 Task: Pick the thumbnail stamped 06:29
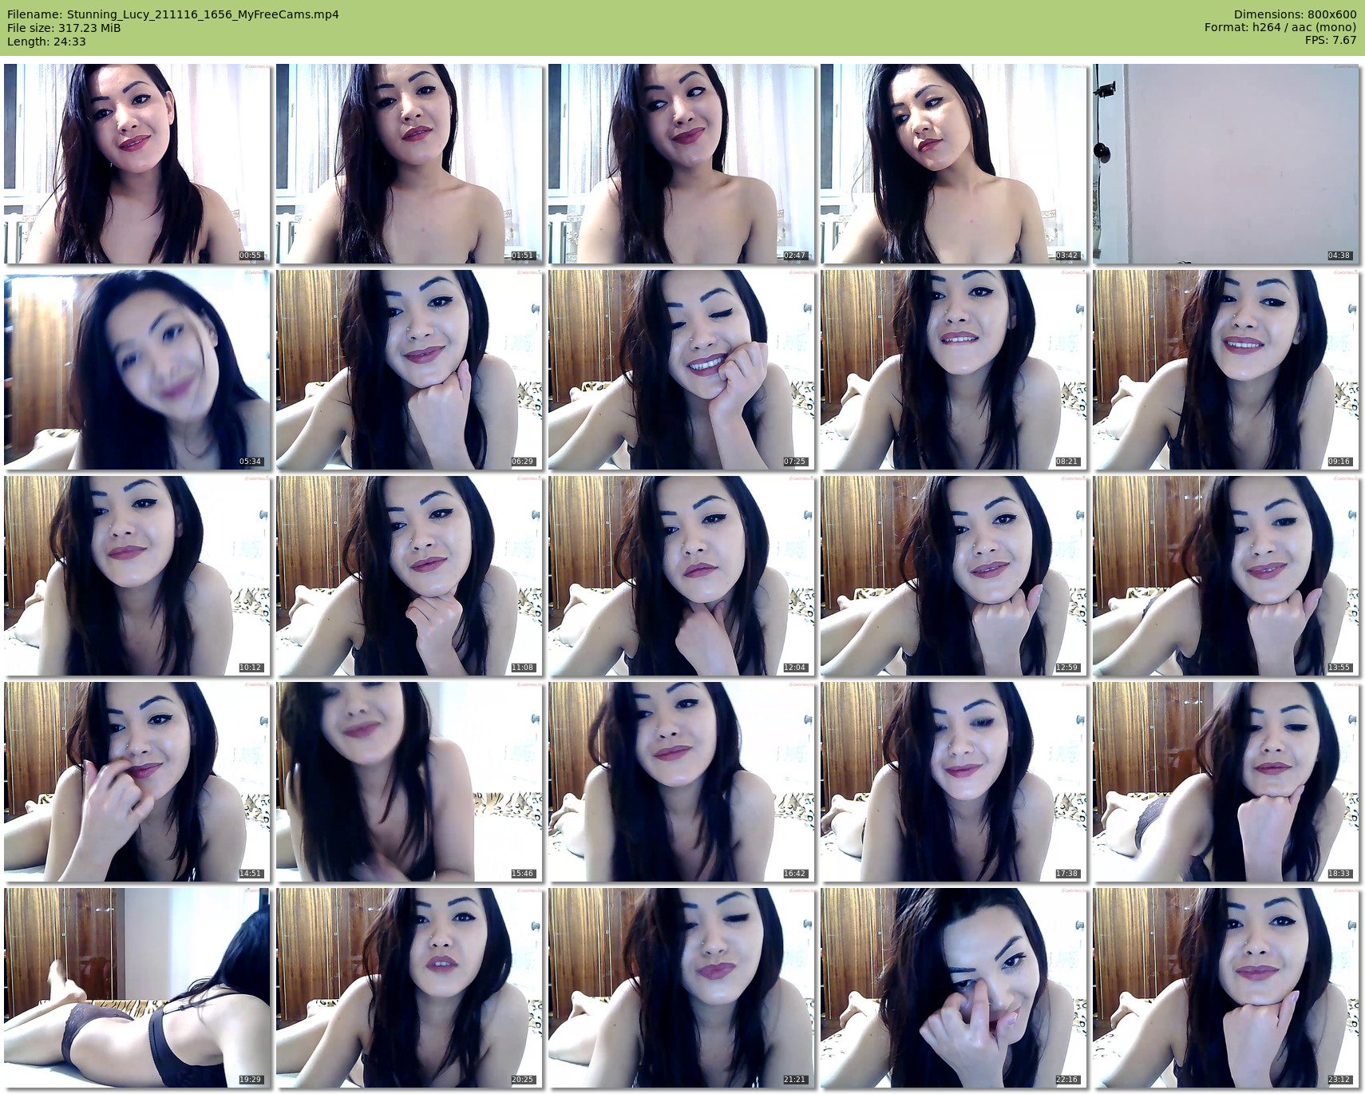click(x=409, y=370)
